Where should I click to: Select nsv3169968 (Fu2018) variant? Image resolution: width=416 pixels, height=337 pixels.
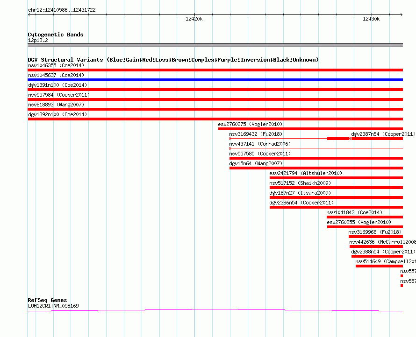point(375,232)
